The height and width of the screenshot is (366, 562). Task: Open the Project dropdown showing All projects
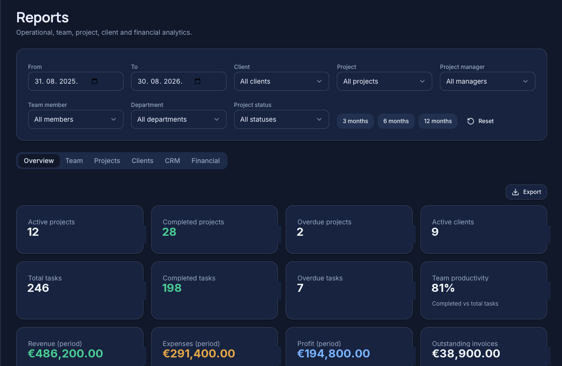pos(384,81)
